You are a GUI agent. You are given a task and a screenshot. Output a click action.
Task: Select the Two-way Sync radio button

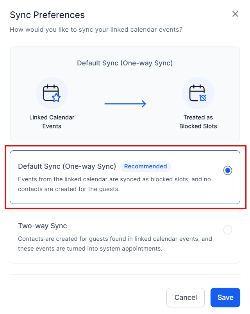pyautogui.click(x=228, y=230)
